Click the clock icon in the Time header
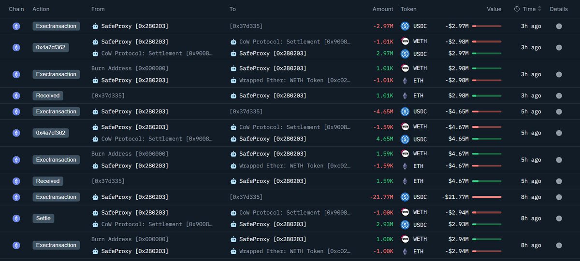The width and height of the screenshot is (580, 261). [x=517, y=9]
